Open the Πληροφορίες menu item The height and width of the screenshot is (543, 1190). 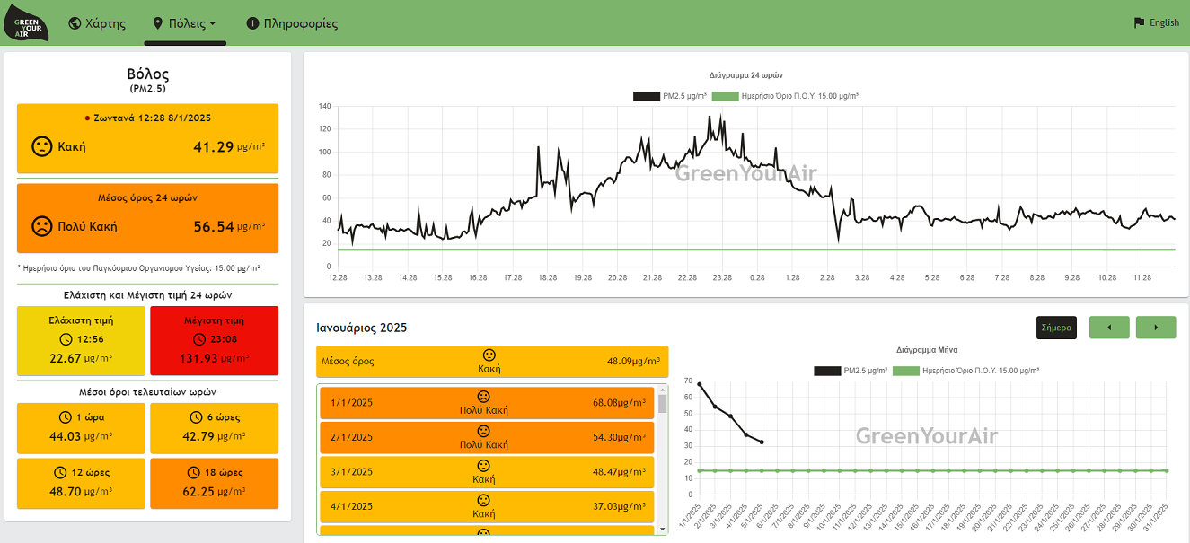point(300,23)
